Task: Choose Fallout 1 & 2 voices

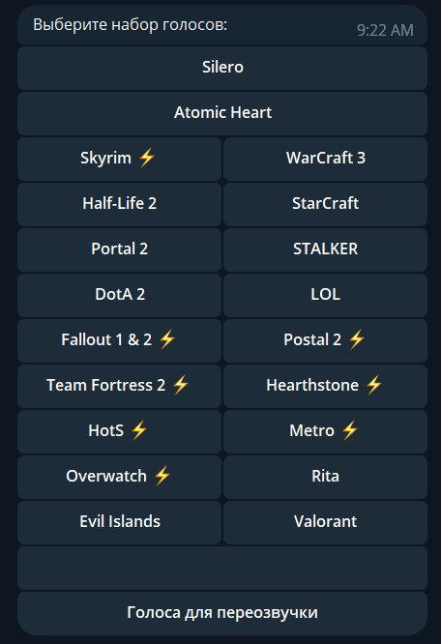Action: [120, 340]
